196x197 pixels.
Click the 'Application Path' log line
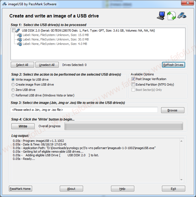(x=84, y=148)
